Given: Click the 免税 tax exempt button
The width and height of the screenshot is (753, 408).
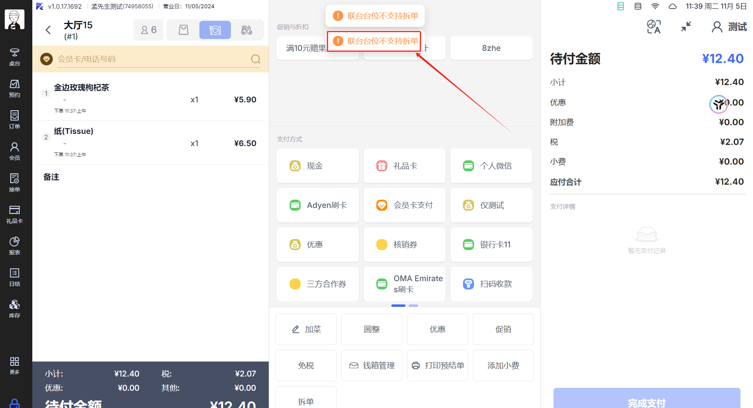Looking at the screenshot, I should (x=306, y=365).
